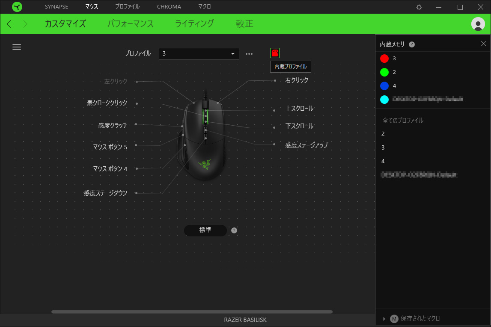
Task: Open the profile options three-dot menu
Action: click(x=249, y=54)
